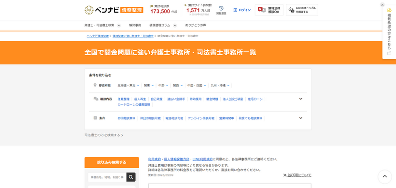Open the ありがとうの声 menu item
396x188 pixels.
tap(196, 26)
